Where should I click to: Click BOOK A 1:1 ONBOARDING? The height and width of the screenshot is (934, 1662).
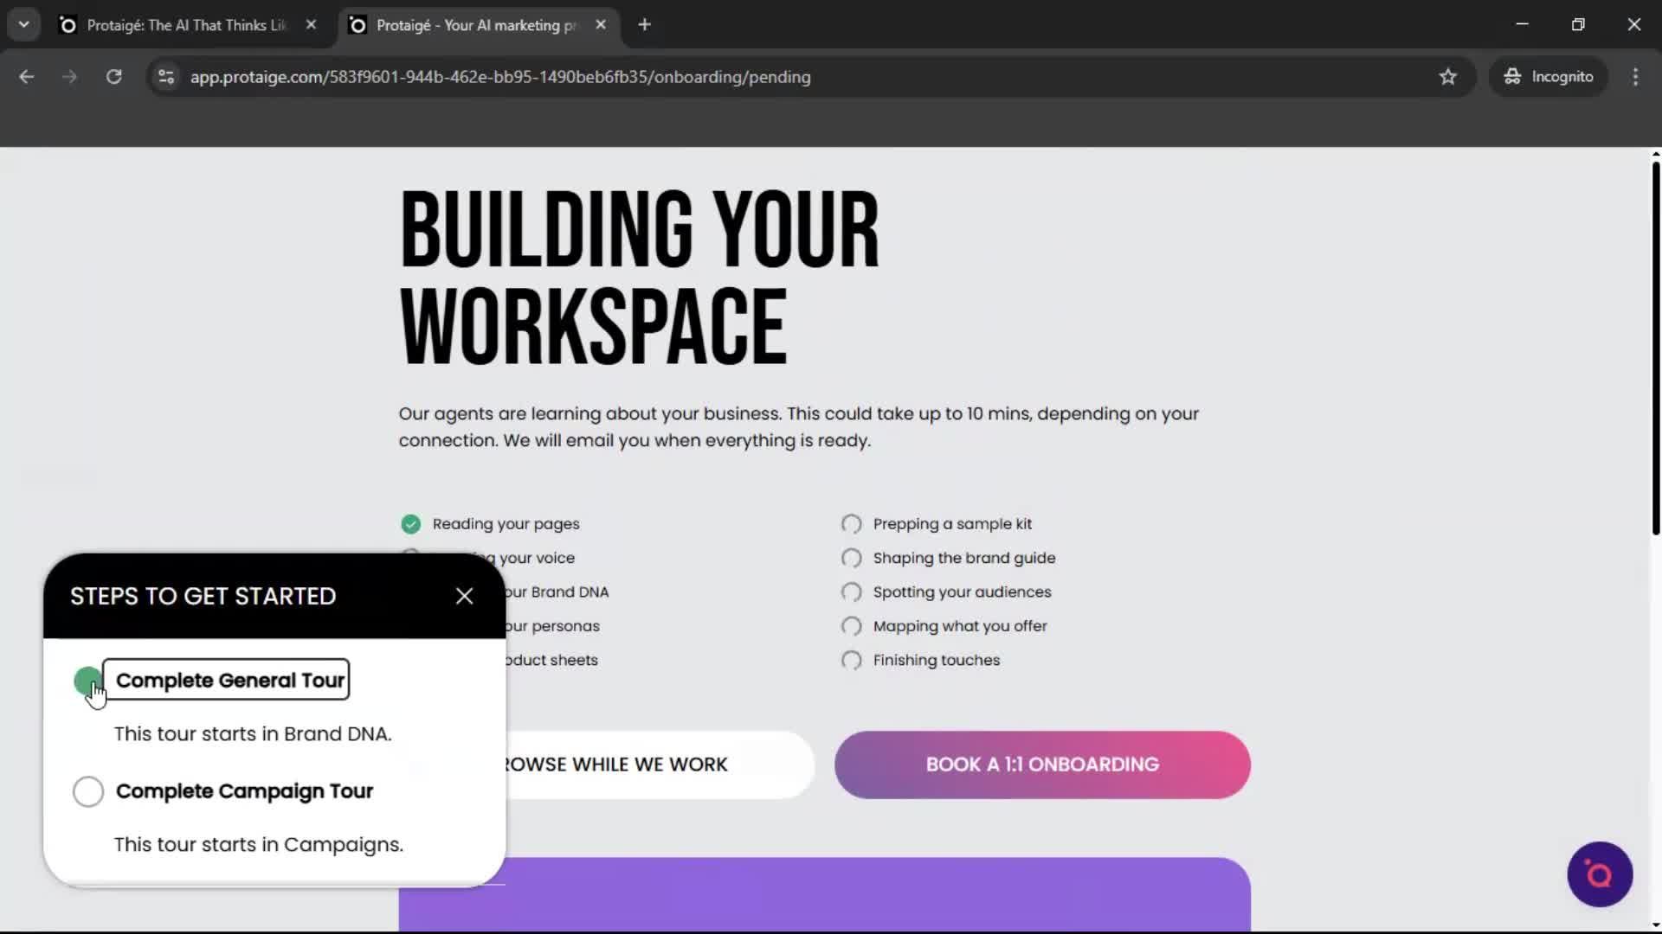pos(1041,764)
